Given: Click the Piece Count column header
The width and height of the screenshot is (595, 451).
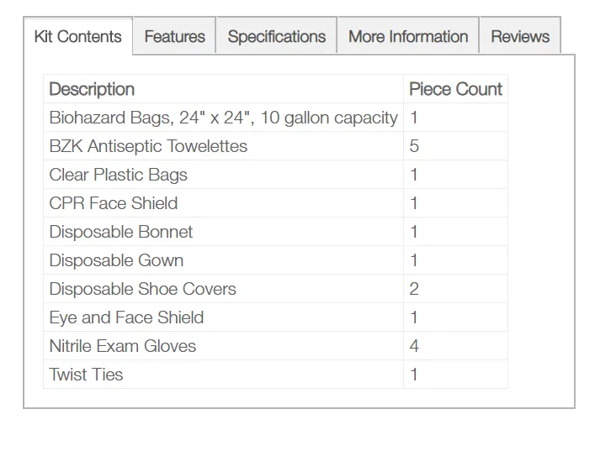Looking at the screenshot, I should pyautogui.click(x=455, y=89).
